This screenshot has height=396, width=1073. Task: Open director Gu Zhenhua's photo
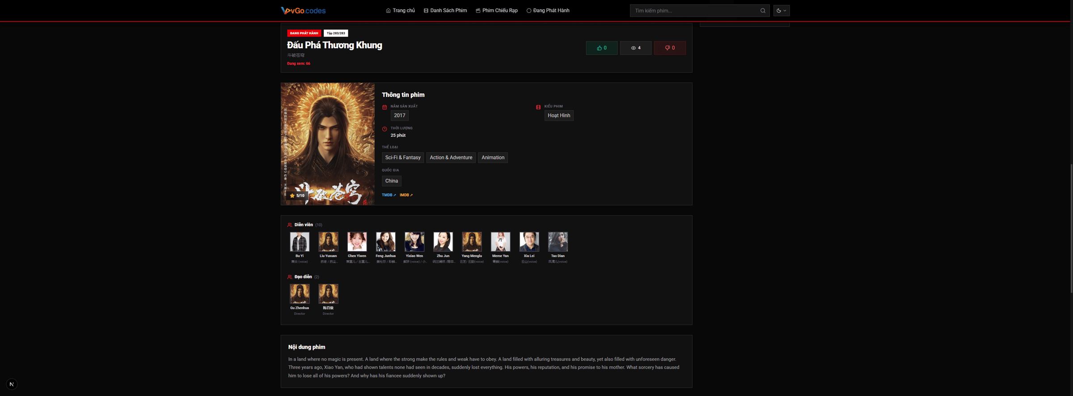pyautogui.click(x=300, y=294)
